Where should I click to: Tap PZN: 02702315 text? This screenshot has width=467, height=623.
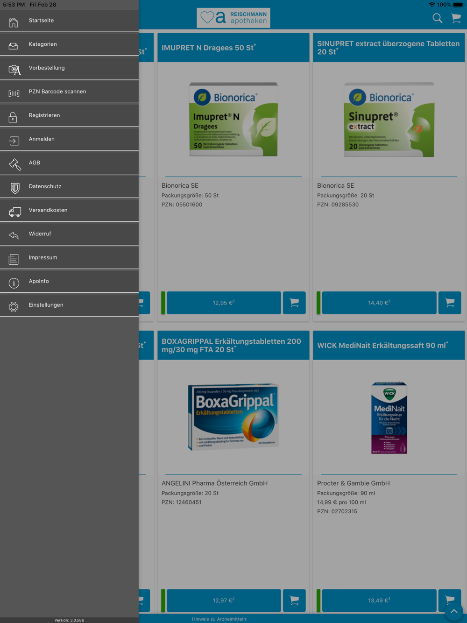(337, 511)
